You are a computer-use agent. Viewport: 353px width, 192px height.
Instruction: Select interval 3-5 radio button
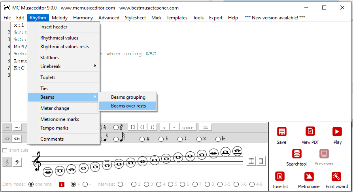pyautogui.click(x=220, y=184)
